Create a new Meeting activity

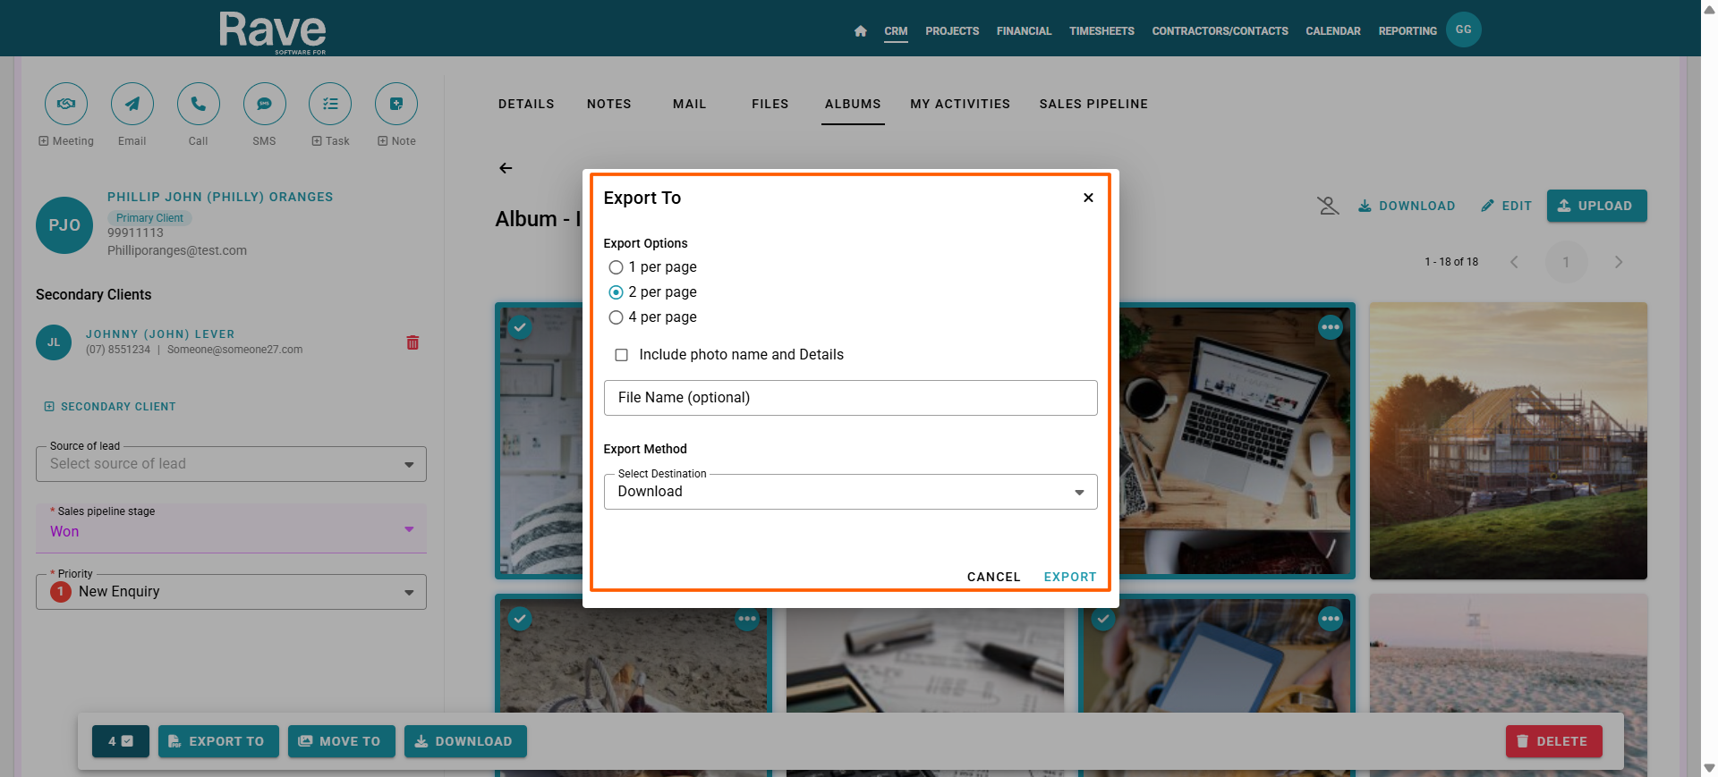[x=66, y=104]
